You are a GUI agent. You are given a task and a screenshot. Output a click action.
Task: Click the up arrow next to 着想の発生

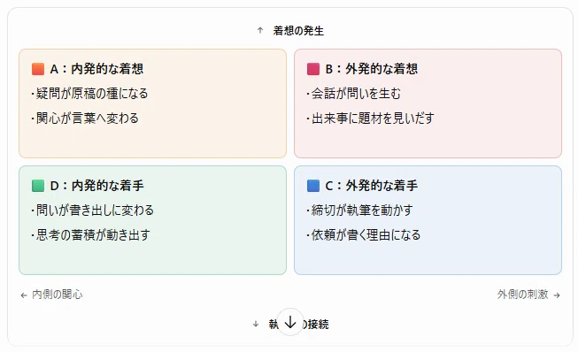coord(260,31)
